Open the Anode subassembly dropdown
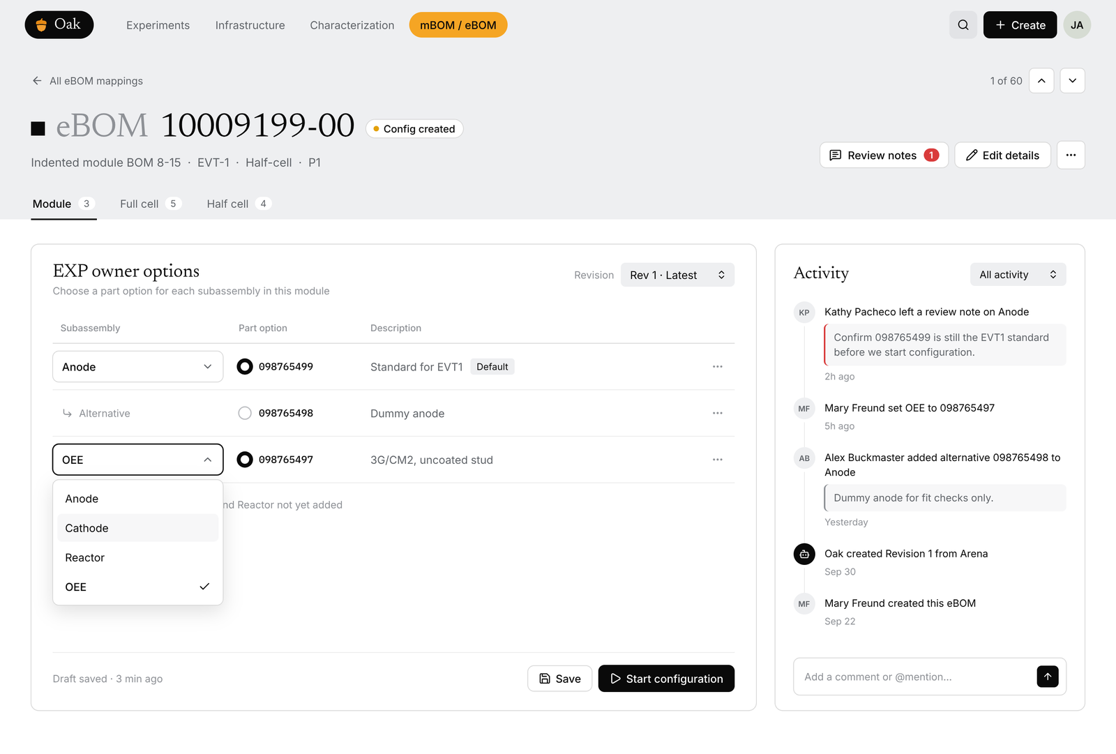 point(138,367)
